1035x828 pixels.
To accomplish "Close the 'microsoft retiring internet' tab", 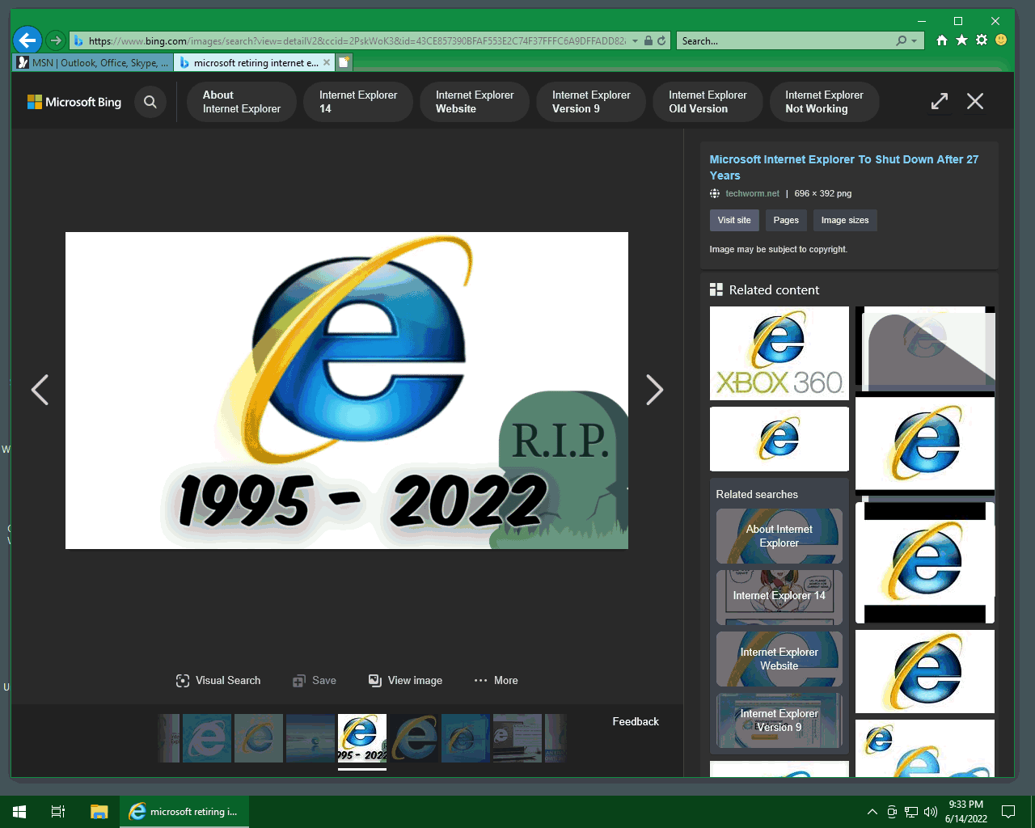I will point(327,62).
